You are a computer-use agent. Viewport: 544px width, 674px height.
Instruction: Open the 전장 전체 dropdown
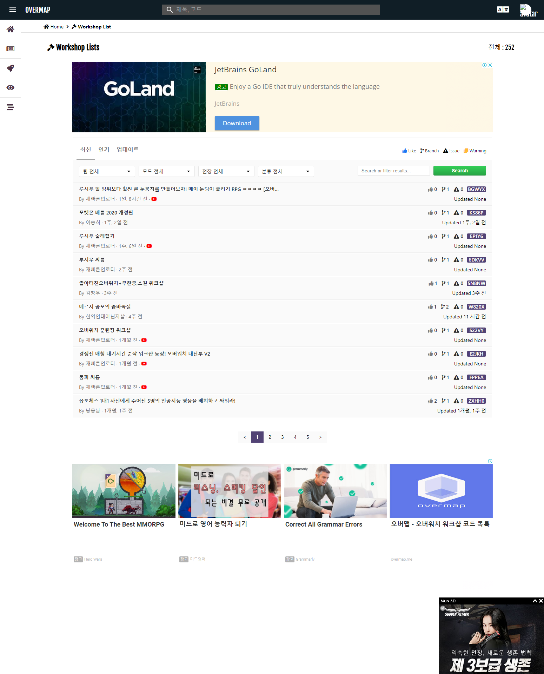tap(226, 171)
